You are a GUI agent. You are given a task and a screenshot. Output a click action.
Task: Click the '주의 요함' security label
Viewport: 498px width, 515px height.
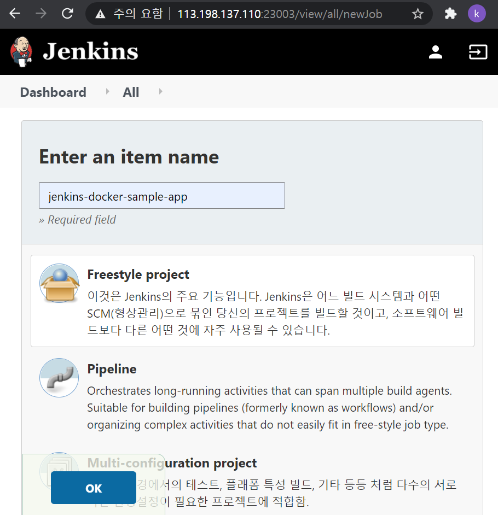(x=138, y=14)
